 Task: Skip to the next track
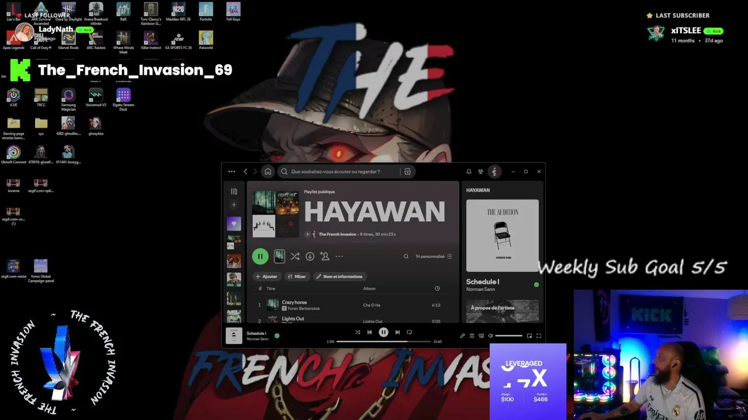[x=397, y=332]
